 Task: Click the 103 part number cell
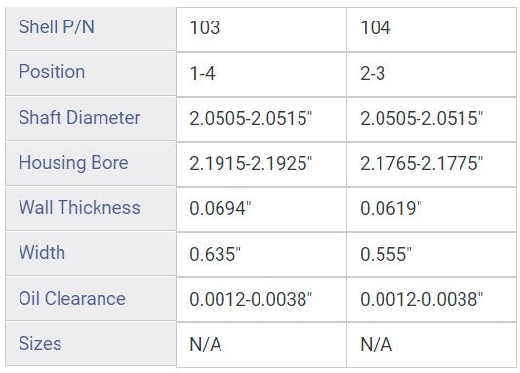pos(261,29)
